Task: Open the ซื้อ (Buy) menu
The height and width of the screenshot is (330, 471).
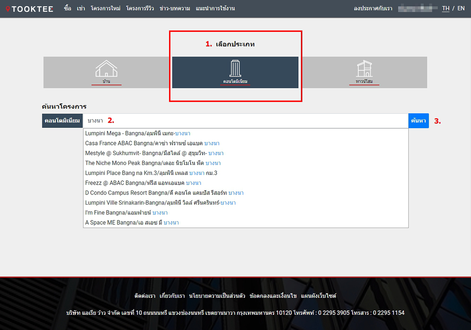Action: (x=68, y=8)
